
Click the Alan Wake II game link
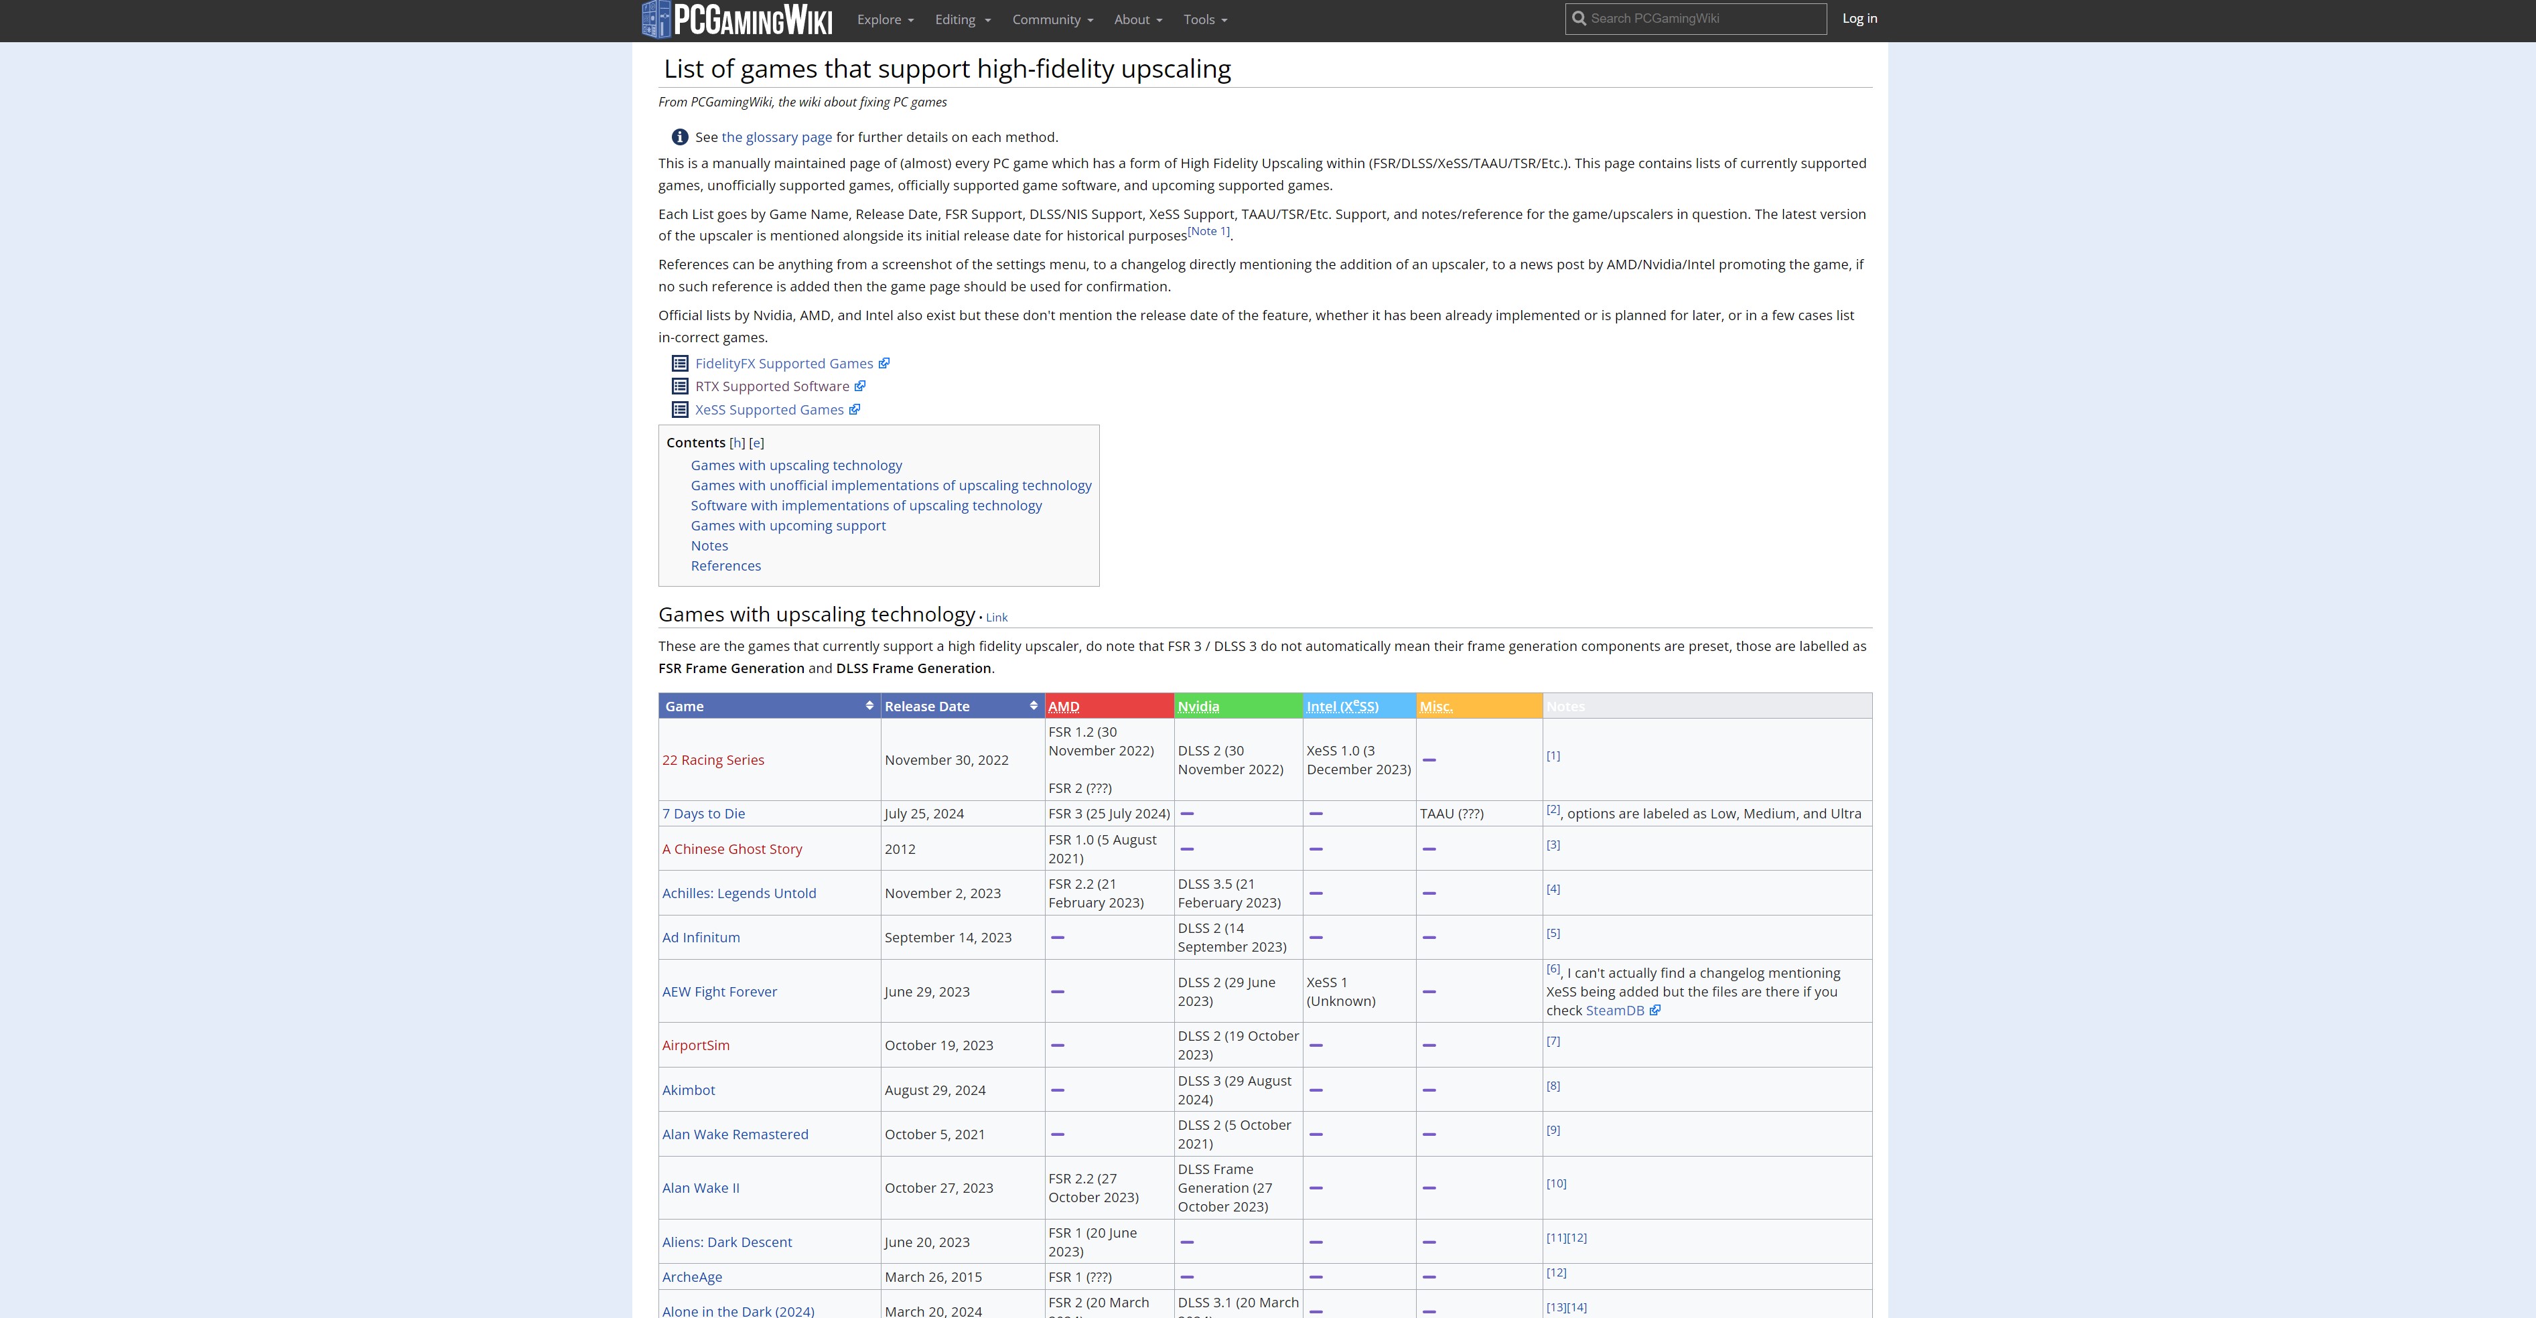pos(701,1187)
